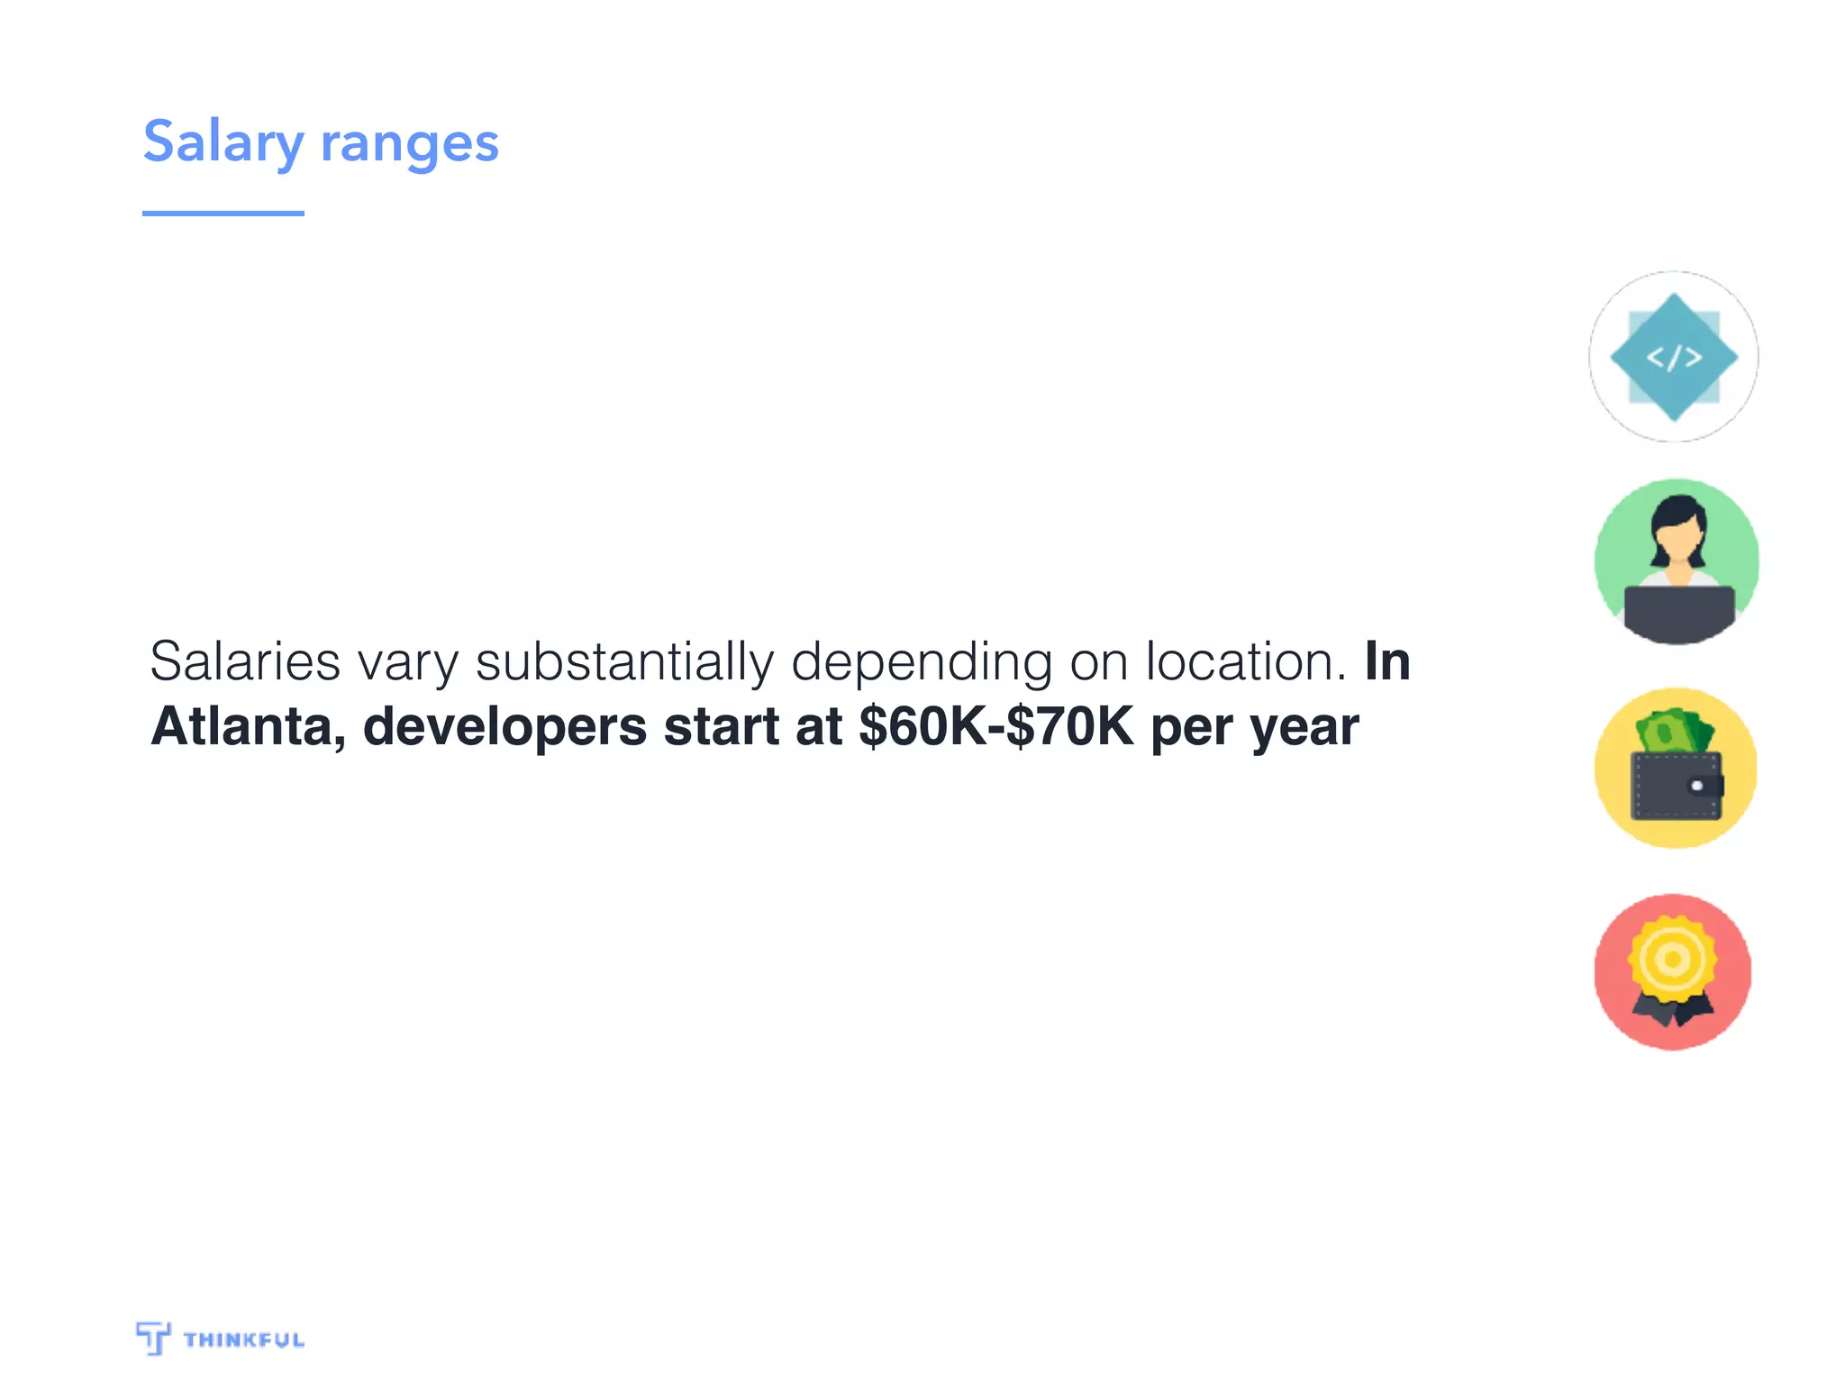Viewport: 1845px width, 1384px height.
Task: Click the "Salary ranges" slide title
Action: (321, 142)
